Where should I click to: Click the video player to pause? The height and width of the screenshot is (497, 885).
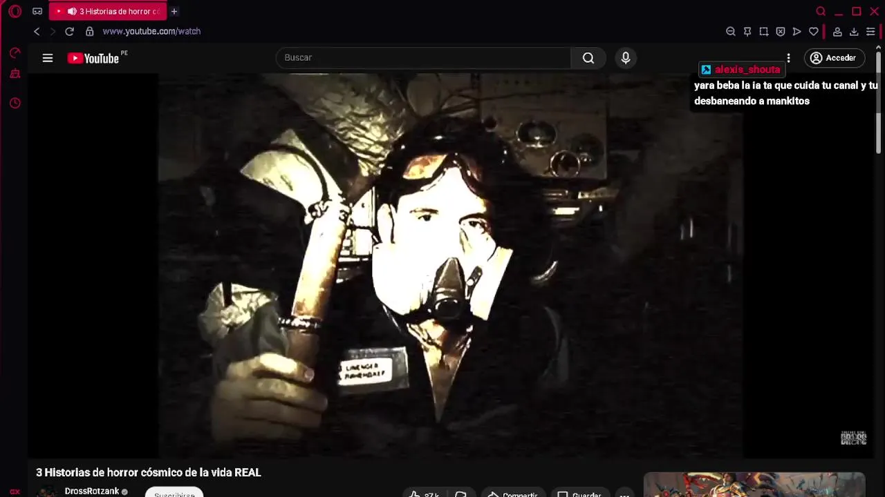pyautogui.click(x=451, y=266)
